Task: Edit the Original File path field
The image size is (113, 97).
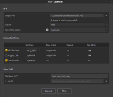Action: pyautogui.click(x=77, y=16)
